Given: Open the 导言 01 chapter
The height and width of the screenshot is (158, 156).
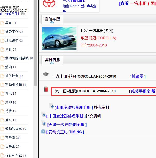Looking at the screenshot, I should click(11, 23).
